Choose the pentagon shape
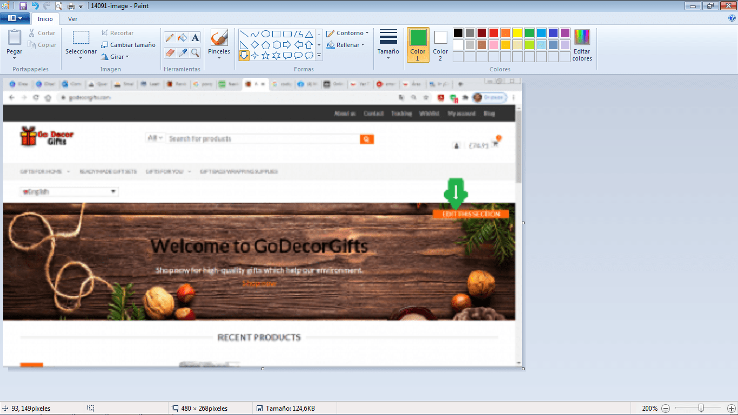 click(x=266, y=45)
